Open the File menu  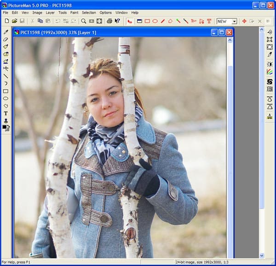(6, 13)
